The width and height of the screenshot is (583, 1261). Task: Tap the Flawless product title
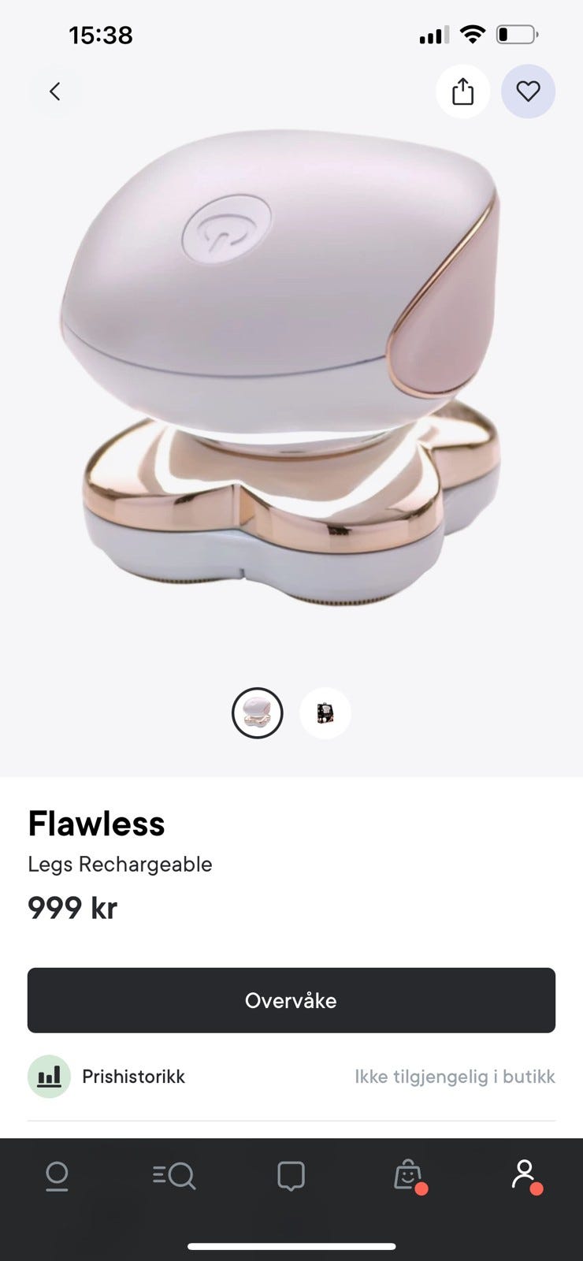[x=96, y=824]
